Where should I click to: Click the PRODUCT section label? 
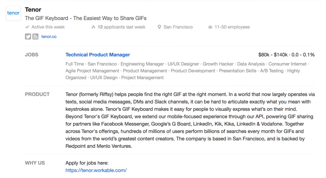click(x=37, y=94)
